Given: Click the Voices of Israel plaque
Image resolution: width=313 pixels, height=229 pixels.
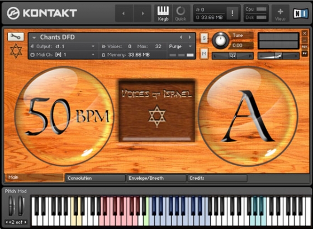Looking at the screenshot, I should click(x=156, y=111).
